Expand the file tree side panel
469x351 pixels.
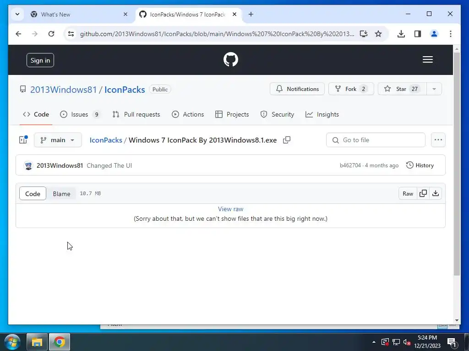tap(23, 140)
